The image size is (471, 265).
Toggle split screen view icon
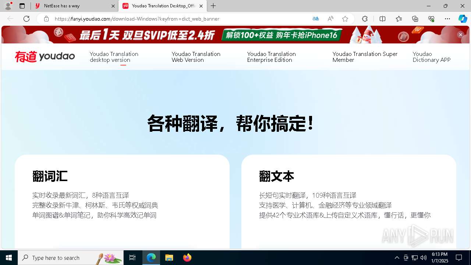(x=382, y=19)
